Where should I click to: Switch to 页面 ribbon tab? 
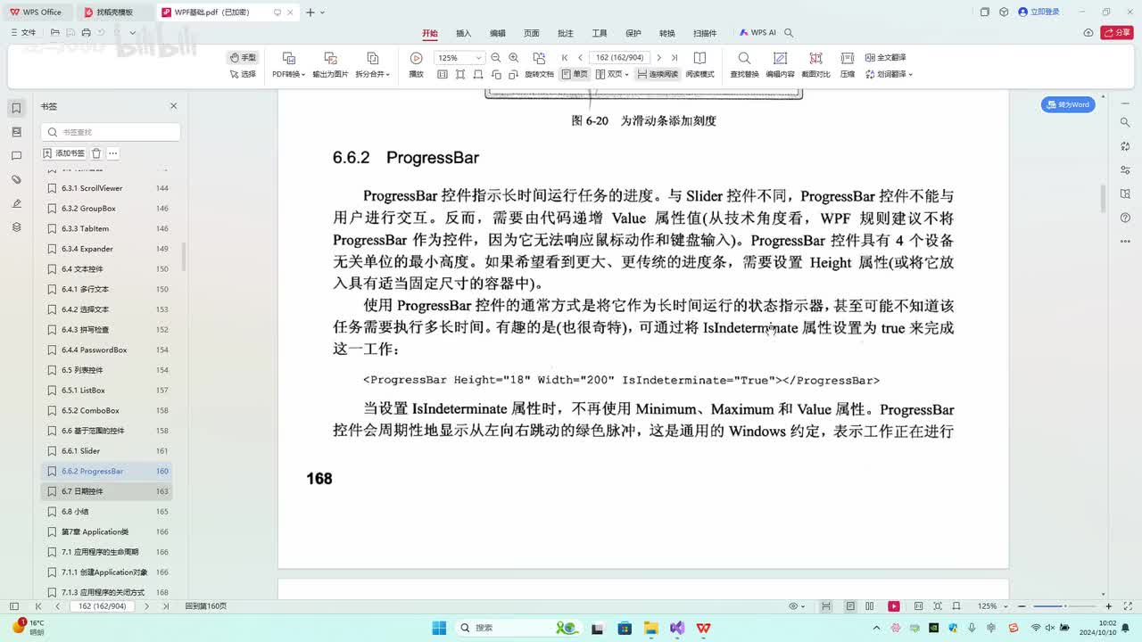[x=532, y=33]
